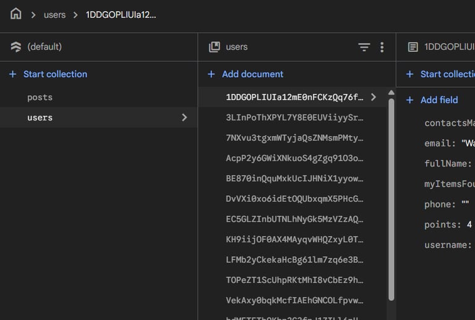Open document KH9iijOF0AX4MAyqvWHQZxyL0T
Viewport: 475px width, 320px height.
tap(294, 239)
